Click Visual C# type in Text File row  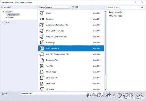pyautogui.click(x=97, y=66)
